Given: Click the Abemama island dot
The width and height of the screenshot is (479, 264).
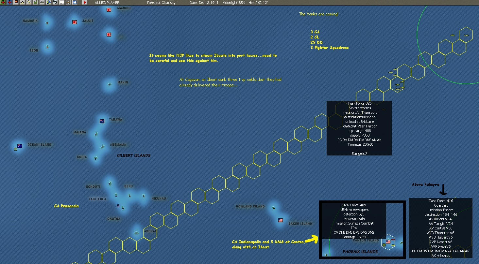Looking at the screenshot, I should pyautogui.click(x=102, y=146).
